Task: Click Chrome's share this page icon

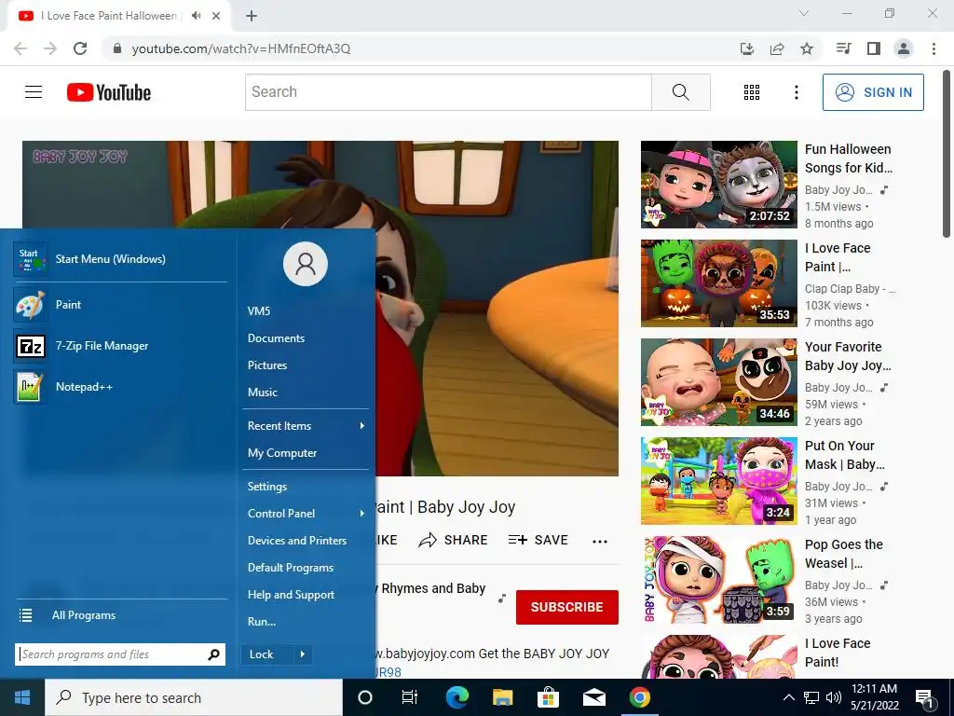Action: (x=777, y=48)
